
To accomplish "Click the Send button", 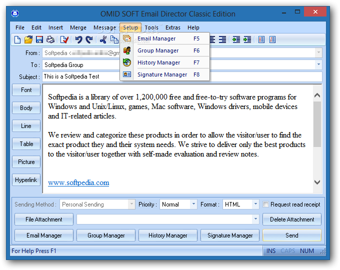I will tap(292, 235).
